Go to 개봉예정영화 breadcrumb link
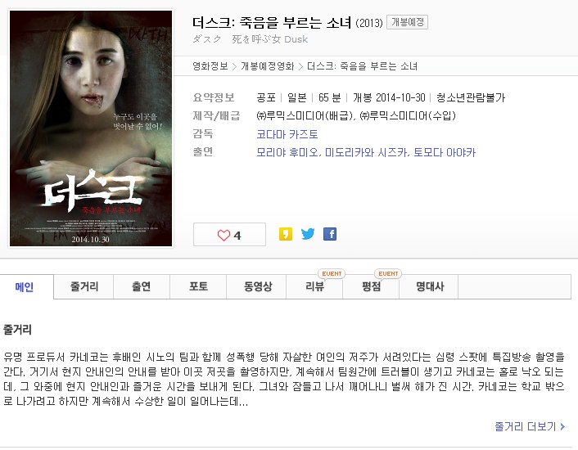578x450 pixels. 268,66
